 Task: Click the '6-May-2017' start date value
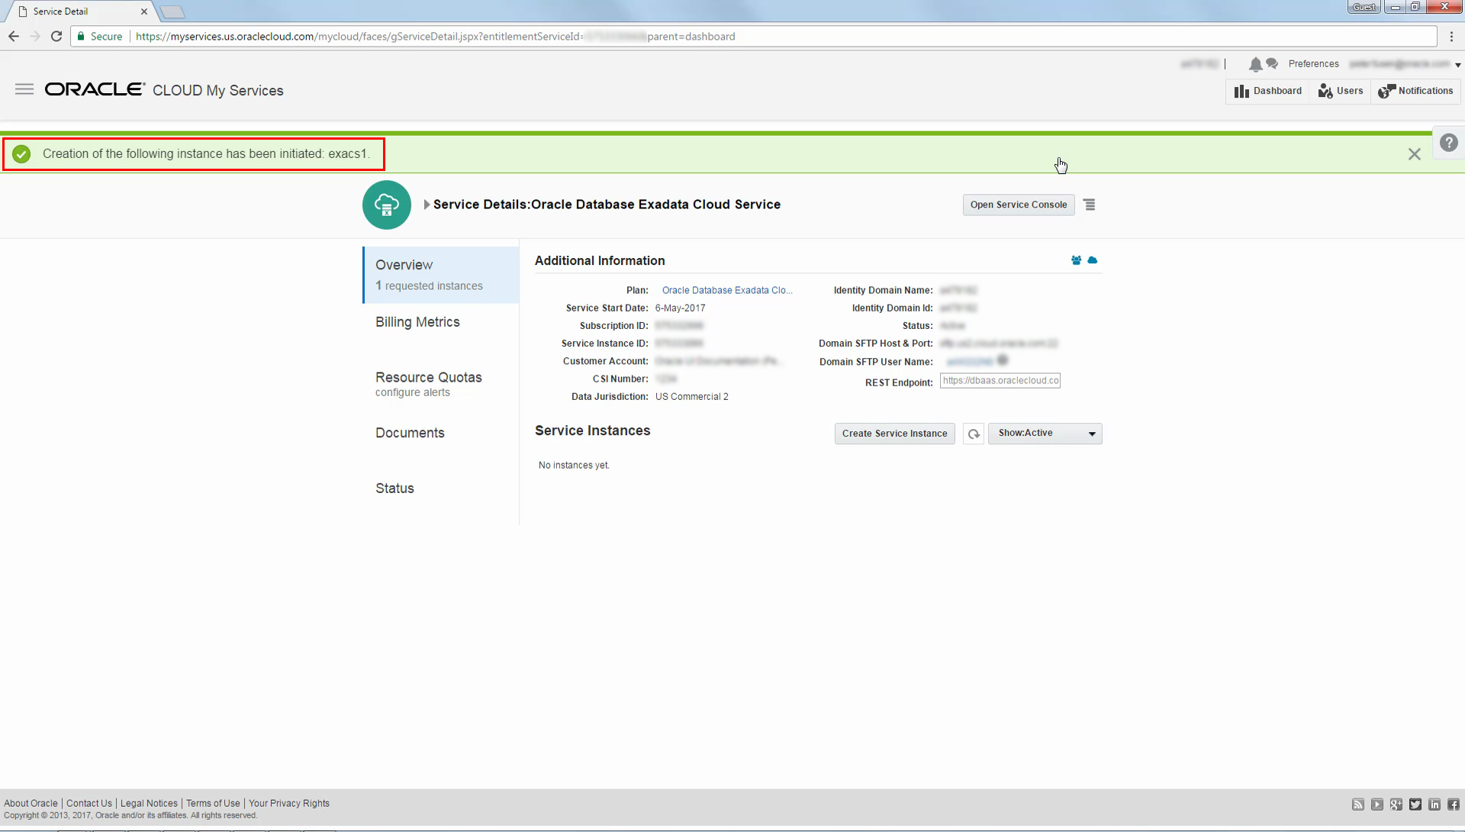pyautogui.click(x=680, y=308)
